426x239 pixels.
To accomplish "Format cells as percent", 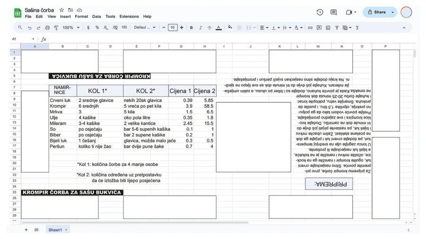I will tap(97, 28).
